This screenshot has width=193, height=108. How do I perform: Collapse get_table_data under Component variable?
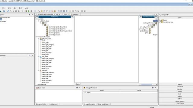coord(38,39)
